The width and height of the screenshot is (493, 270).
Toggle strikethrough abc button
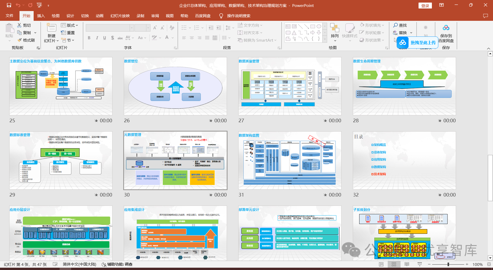coord(120,38)
